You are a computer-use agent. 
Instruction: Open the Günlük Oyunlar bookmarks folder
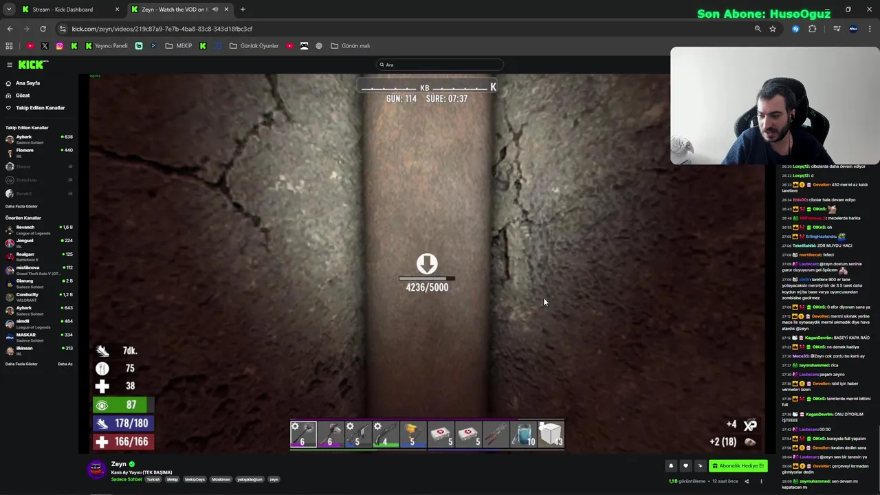click(x=254, y=46)
